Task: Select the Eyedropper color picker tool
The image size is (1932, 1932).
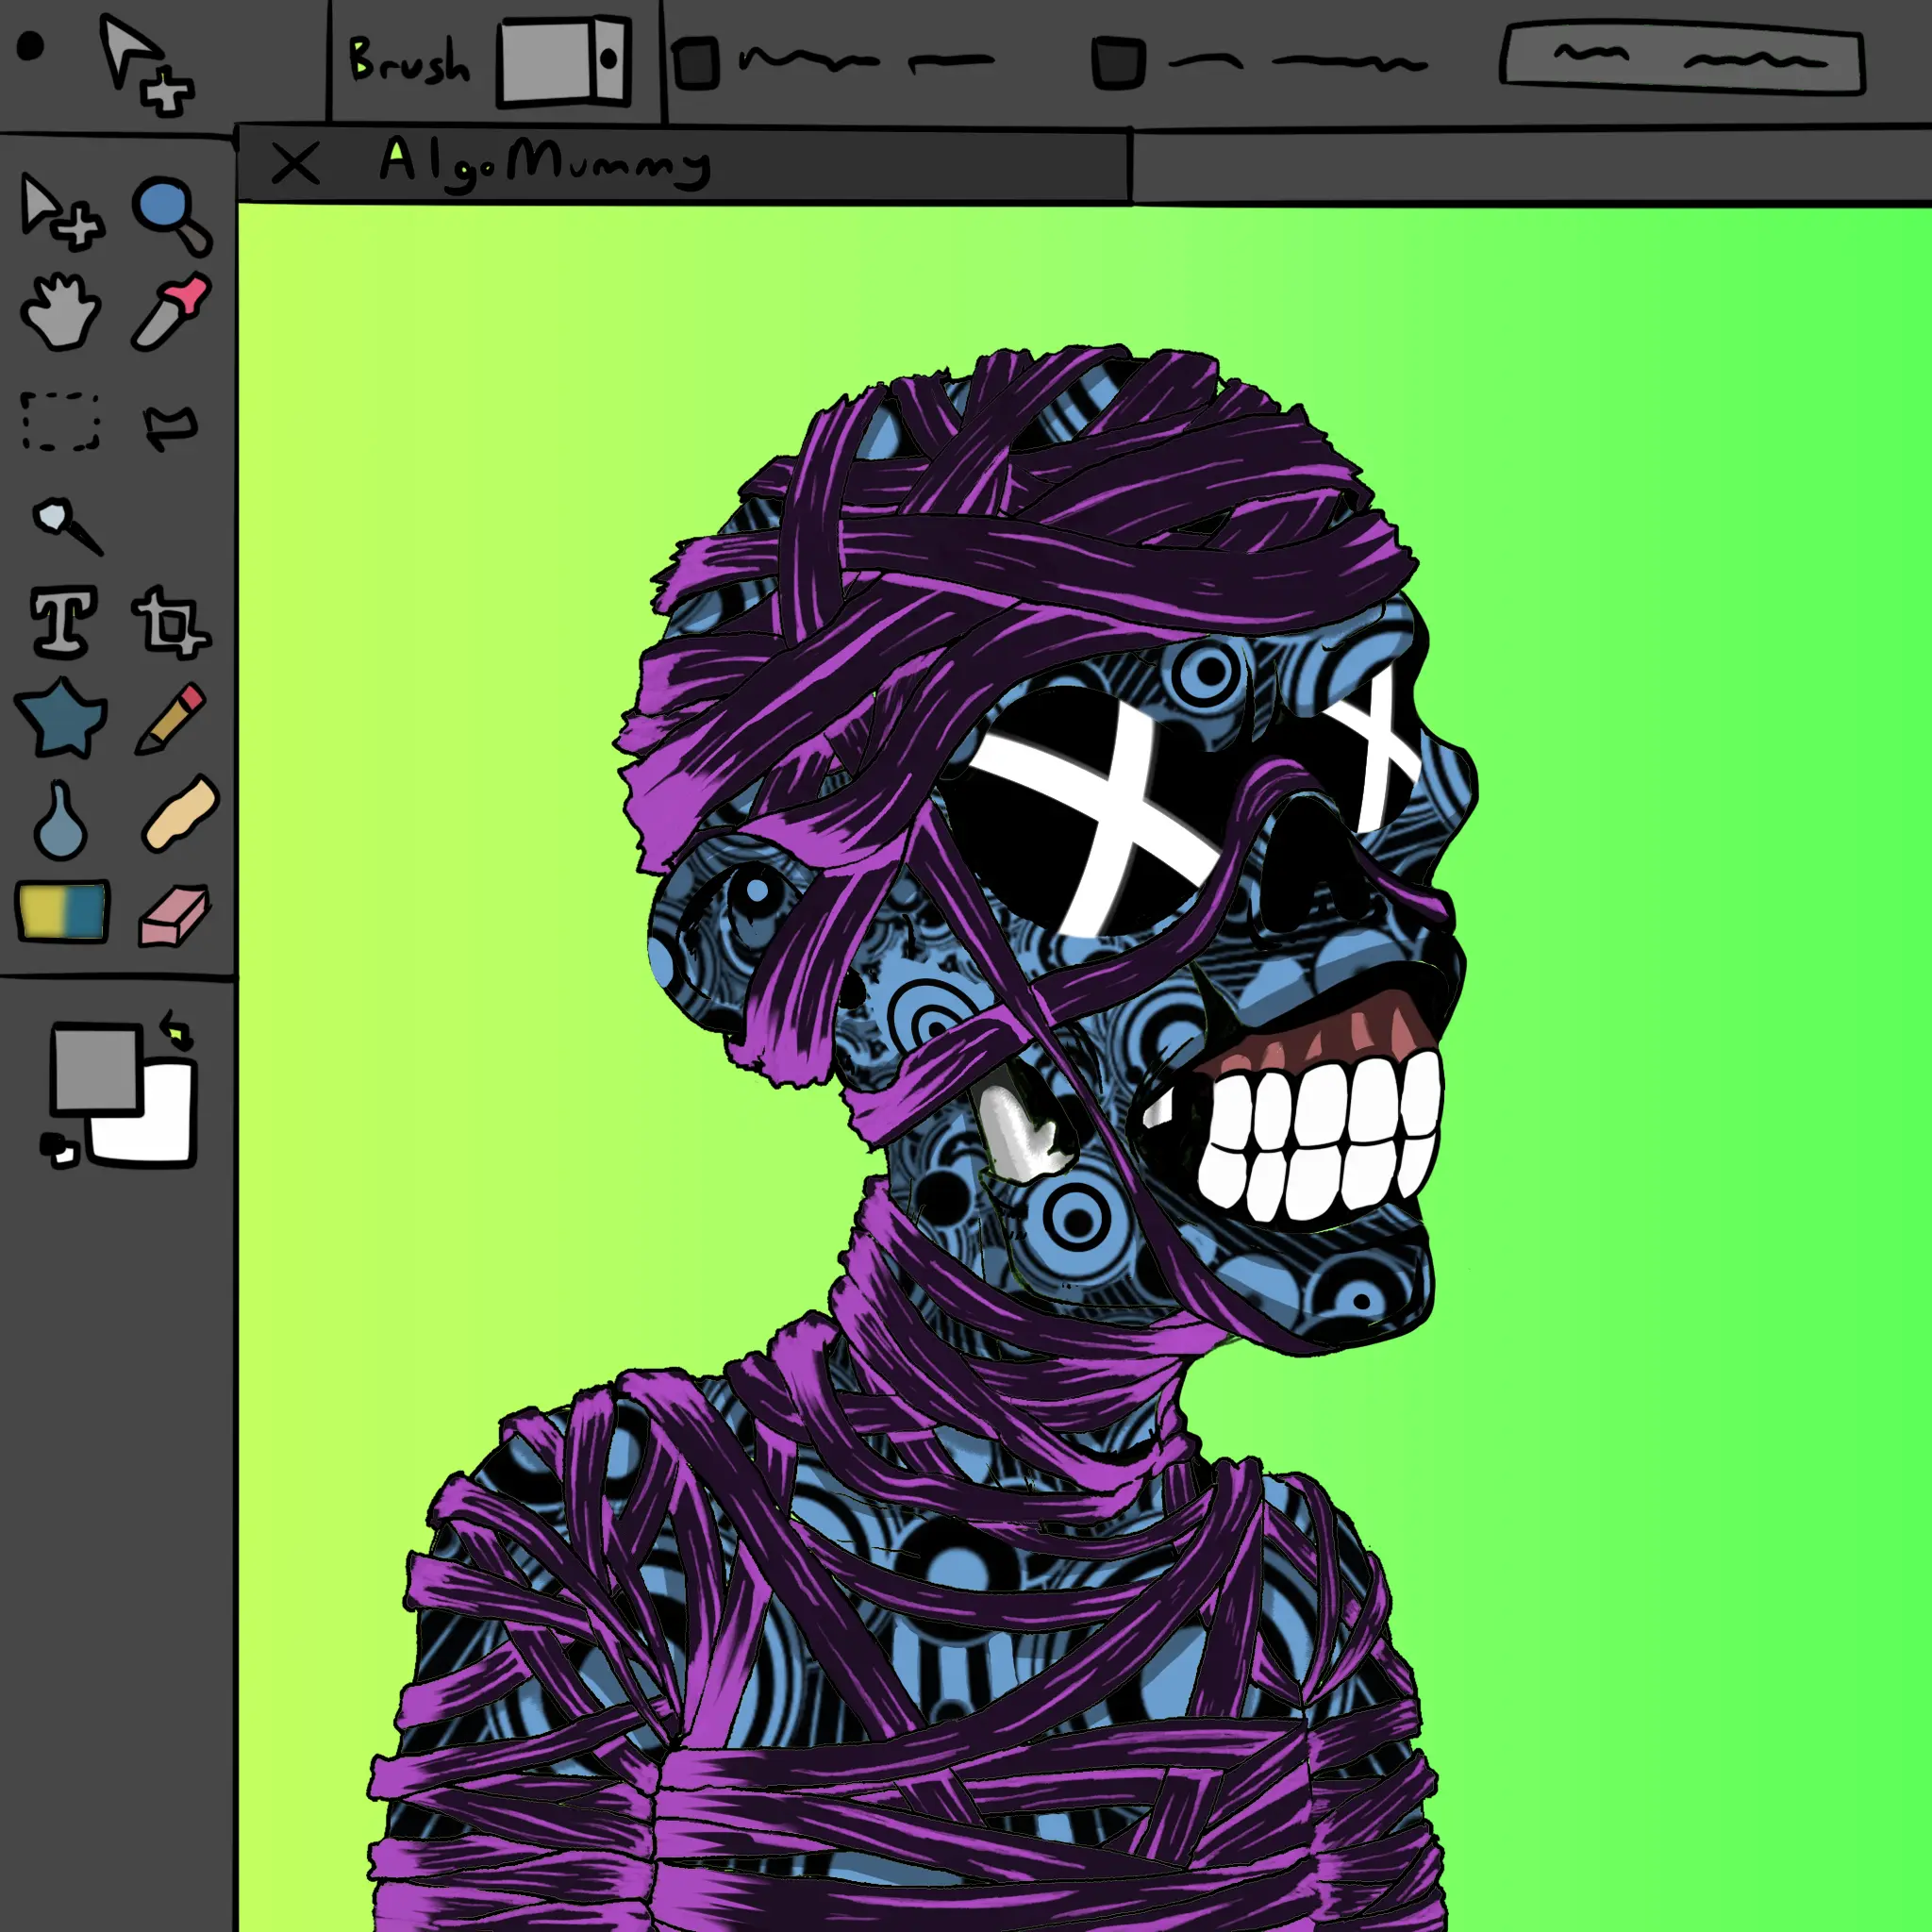Action: [x=172, y=312]
